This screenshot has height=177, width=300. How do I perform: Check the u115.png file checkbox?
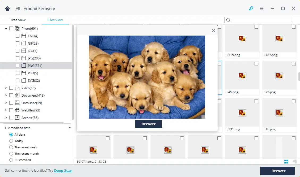256,27
